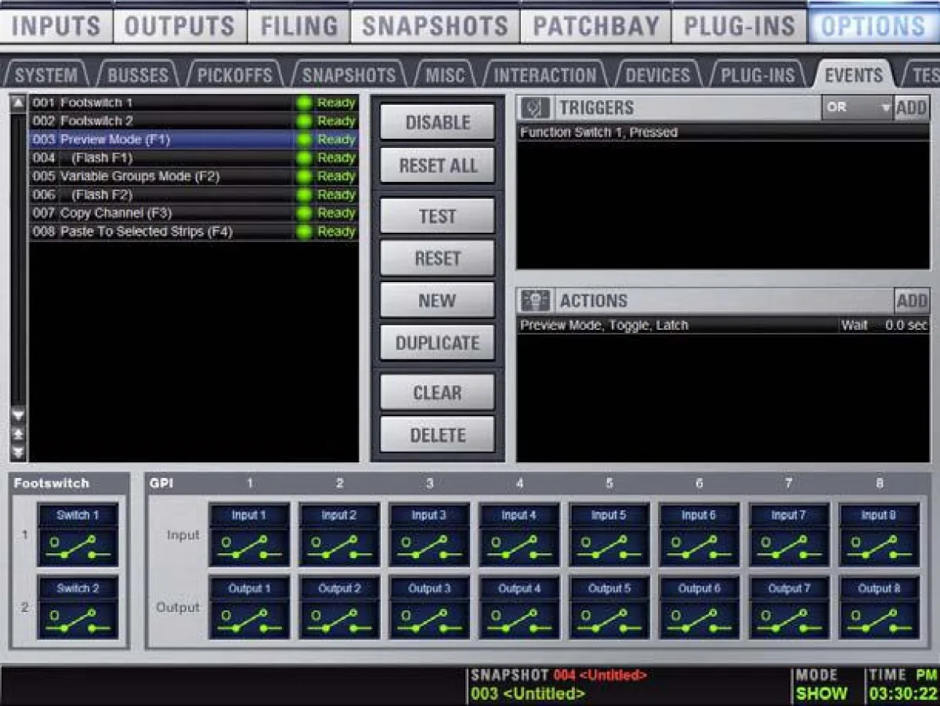Open the top-level SNAPSHOTS tab
Viewport: 940px width, 706px height.
pos(435,26)
